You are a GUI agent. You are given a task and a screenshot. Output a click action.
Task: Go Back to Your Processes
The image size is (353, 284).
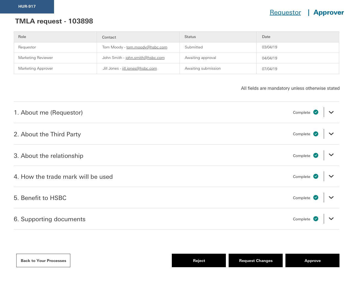point(43,261)
